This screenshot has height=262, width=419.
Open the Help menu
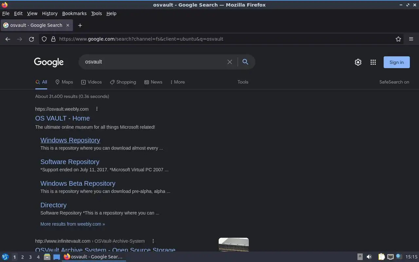click(x=111, y=13)
